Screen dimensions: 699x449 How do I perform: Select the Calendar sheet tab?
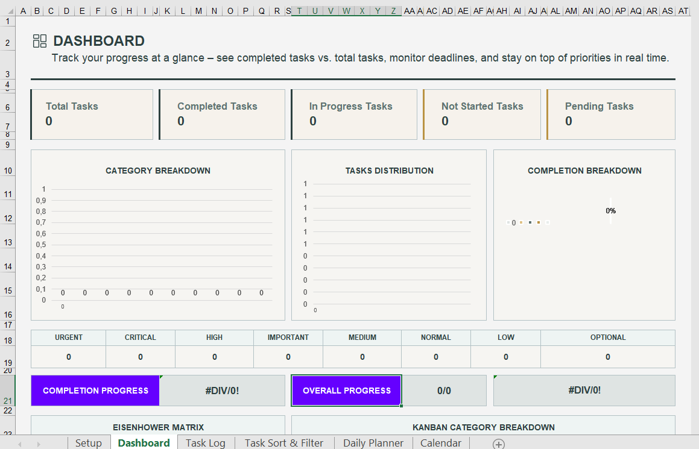click(440, 443)
